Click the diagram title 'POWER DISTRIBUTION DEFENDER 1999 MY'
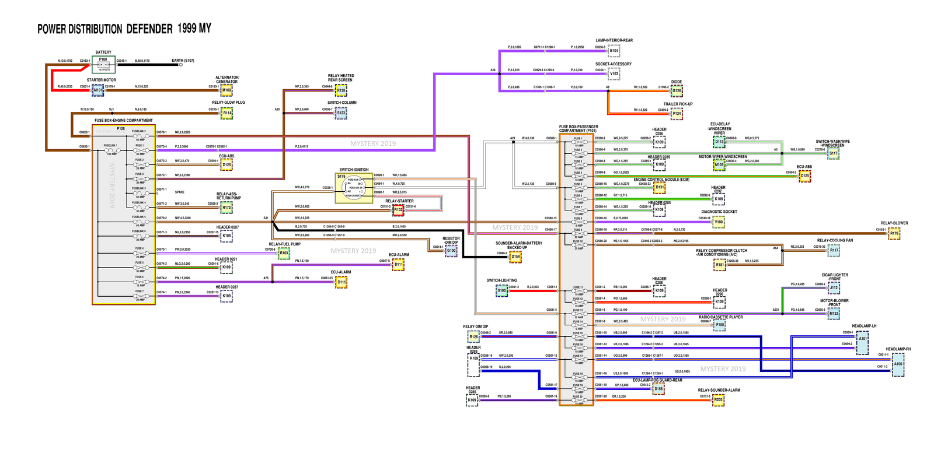Viewport: 934px width, 460px height. pos(124,29)
